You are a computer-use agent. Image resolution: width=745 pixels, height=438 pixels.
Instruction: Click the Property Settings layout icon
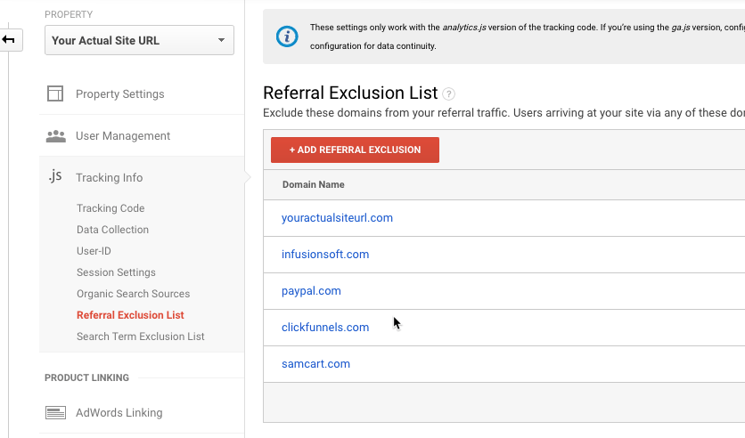[x=55, y=93]
